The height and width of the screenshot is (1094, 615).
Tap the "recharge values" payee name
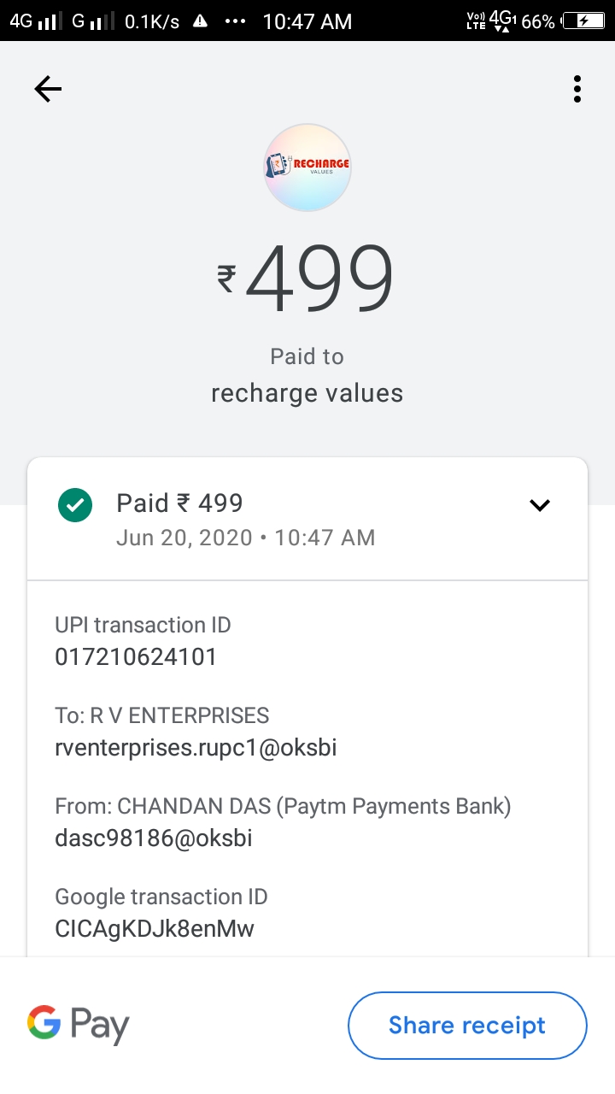tap(307, 393)
